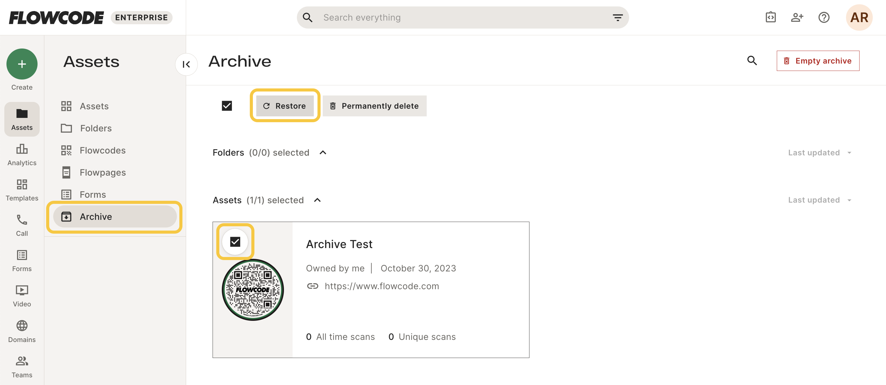886x385 pixels.
Task: Open the developer code icon in header
Action: click(x=770, y=17)
